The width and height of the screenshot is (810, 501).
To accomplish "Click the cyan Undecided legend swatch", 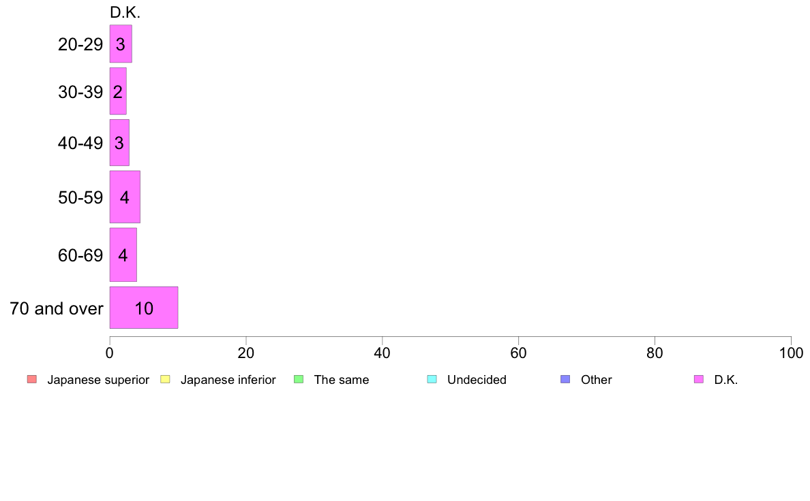I will 432,379.
